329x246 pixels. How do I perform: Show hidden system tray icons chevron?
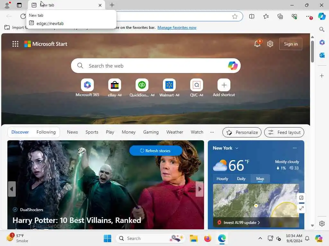tap(260, 238)
